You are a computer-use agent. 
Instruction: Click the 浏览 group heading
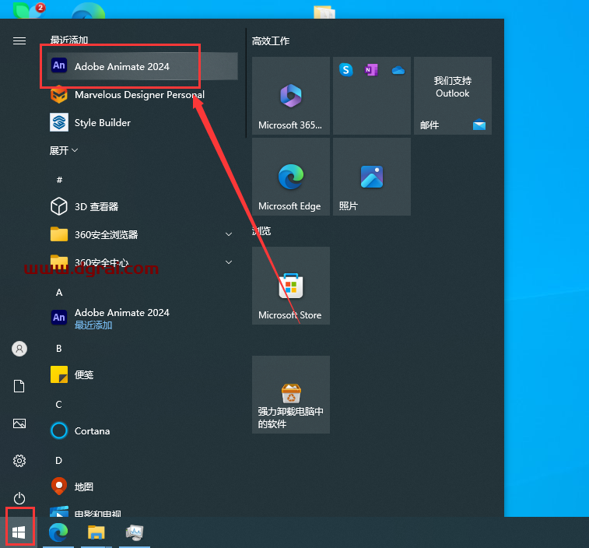[x=261, y=230]
